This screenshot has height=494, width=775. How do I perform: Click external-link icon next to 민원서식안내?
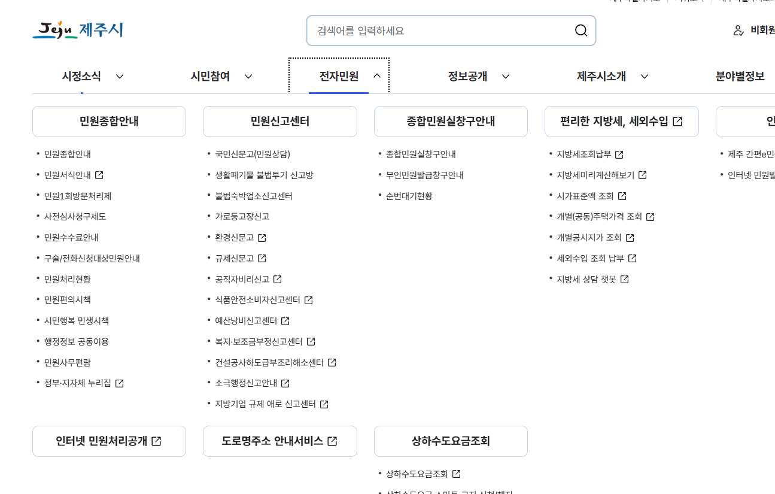98,174
